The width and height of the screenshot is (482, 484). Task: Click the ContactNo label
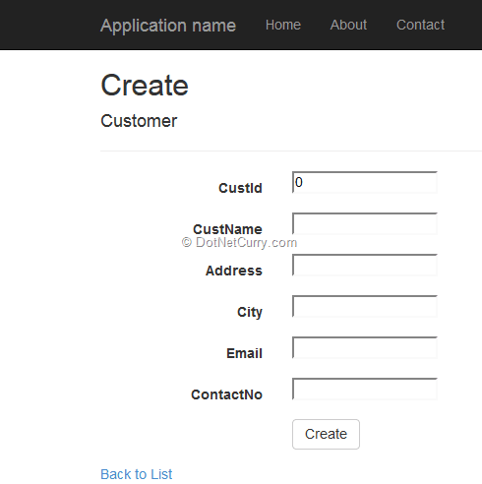226,394
